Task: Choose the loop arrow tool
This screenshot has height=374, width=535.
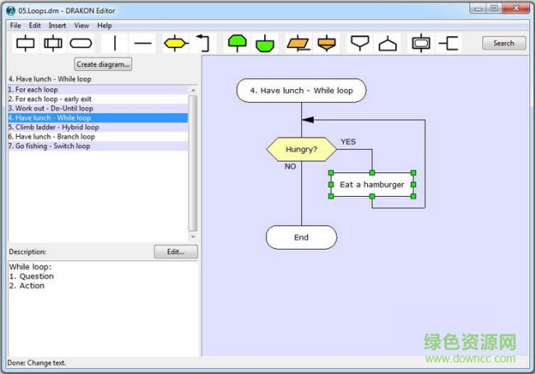Action: tap(202, 43)
